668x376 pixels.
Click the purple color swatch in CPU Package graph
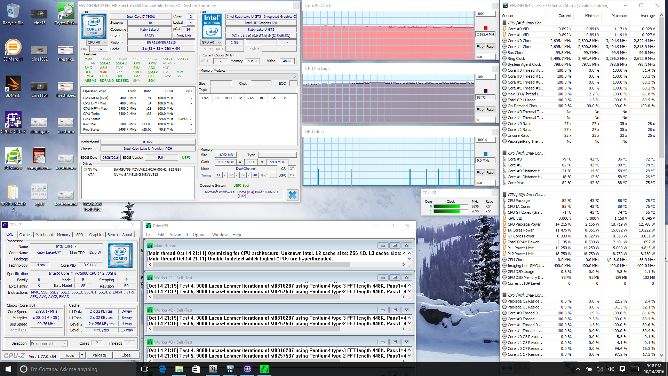486,91
